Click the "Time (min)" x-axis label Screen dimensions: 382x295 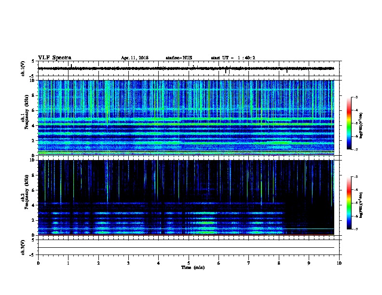[x=193, y=268]
